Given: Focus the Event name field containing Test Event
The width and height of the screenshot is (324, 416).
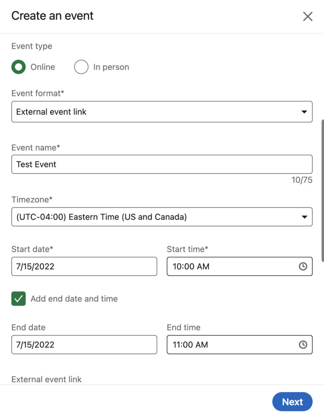Looking at the screenshot, I should [x=162, y=164].
